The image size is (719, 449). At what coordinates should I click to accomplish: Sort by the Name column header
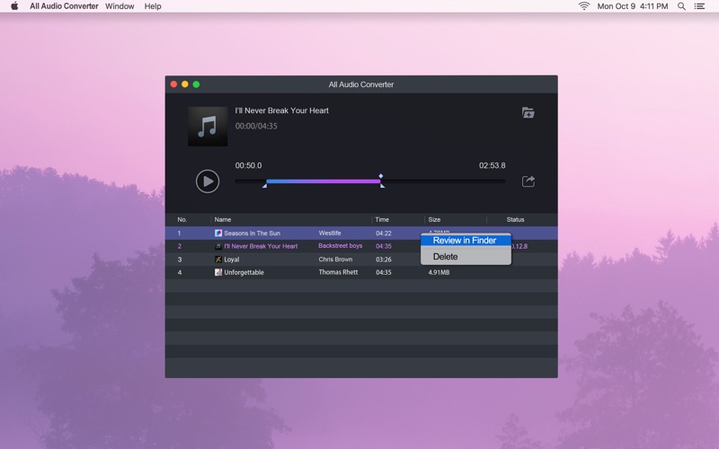(x=223, y=219)
